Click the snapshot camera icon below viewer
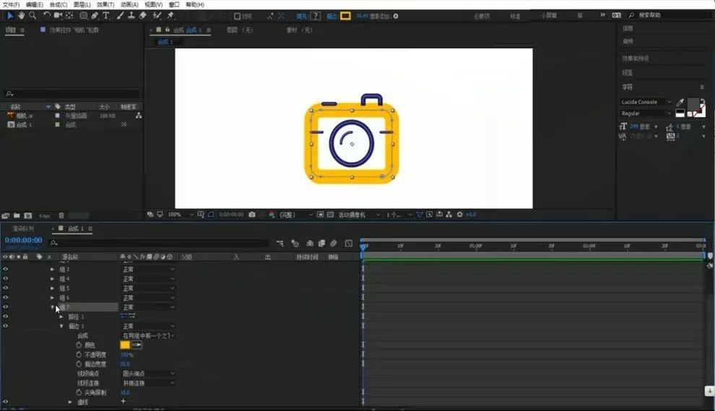The image size is (715, 411). [252, 214]
